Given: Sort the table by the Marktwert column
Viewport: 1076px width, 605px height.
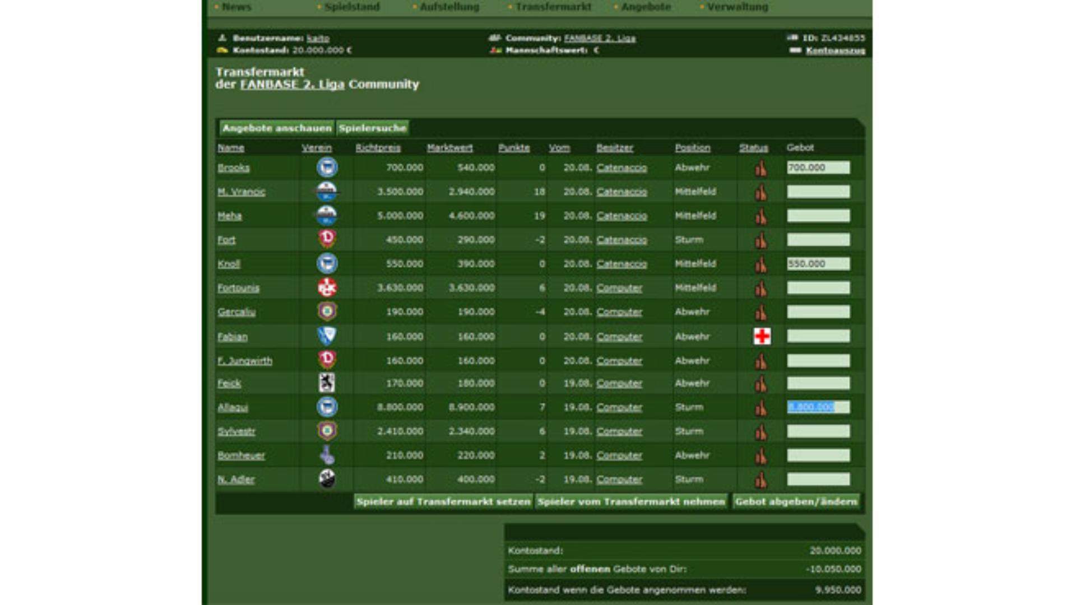Looking at the screenshot, I should [449, 148].
